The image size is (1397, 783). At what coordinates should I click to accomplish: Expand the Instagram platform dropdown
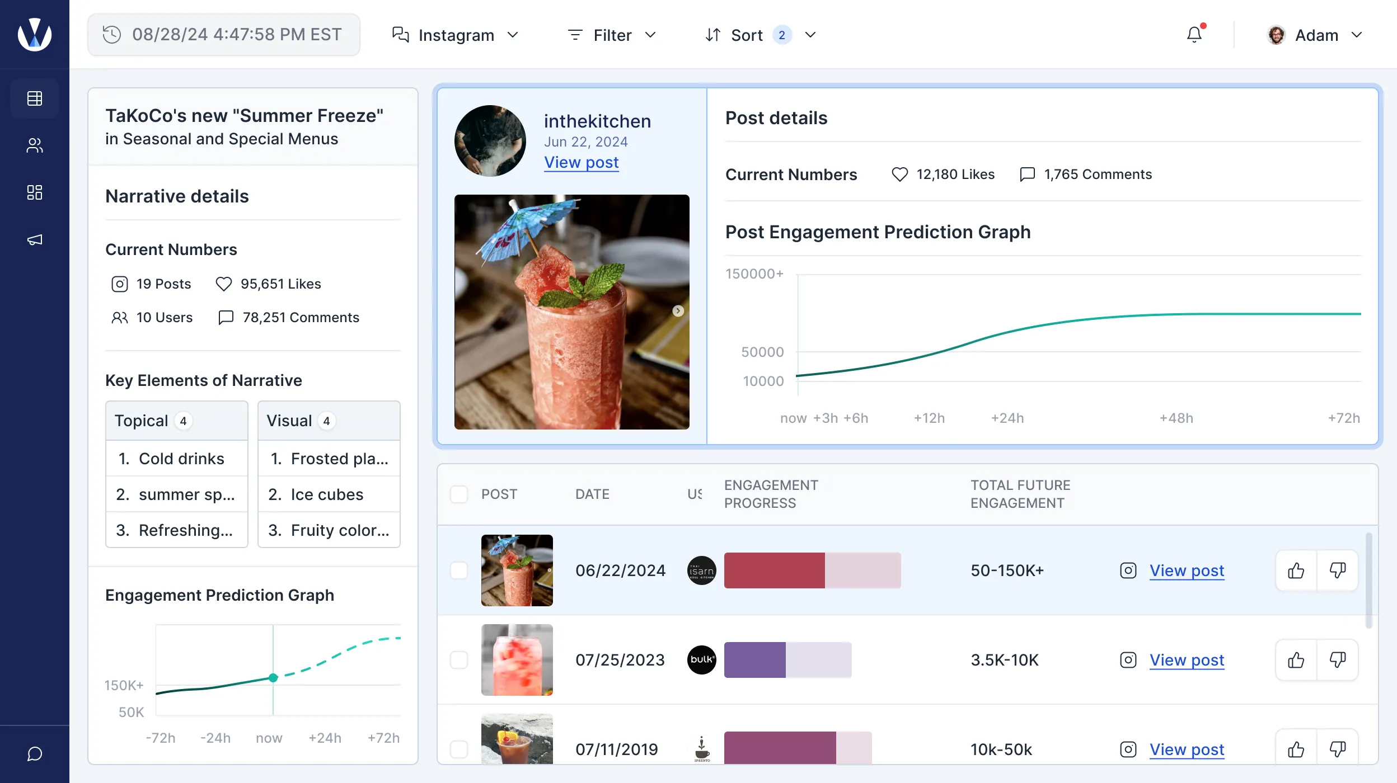[x=456, y=35]
